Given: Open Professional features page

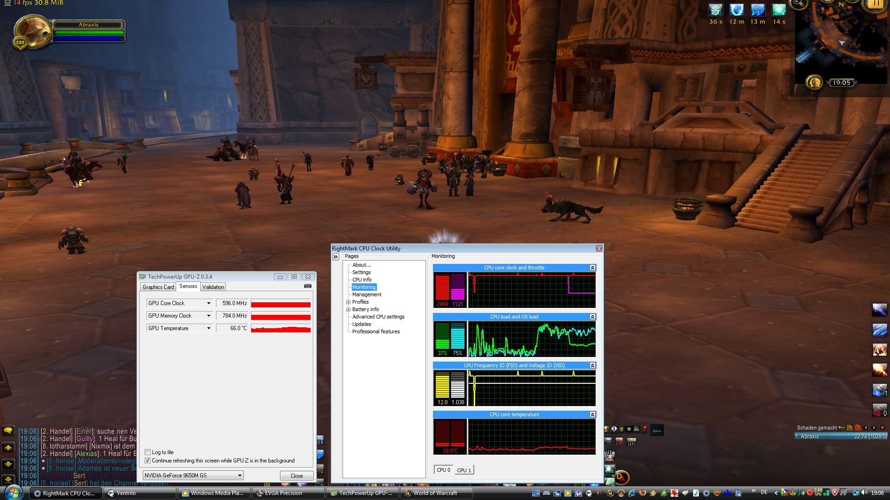Looking at the screenshot, I should [376, 331].
